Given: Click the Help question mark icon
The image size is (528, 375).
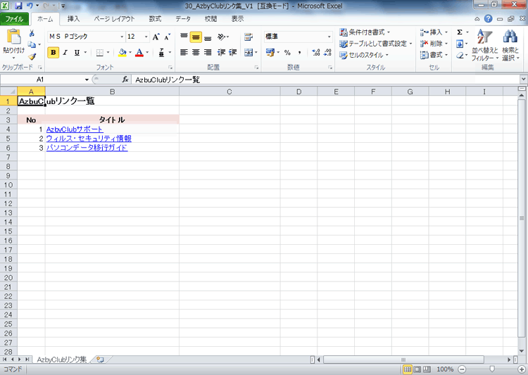Looking at the screenshot, I should coord(489,19).
